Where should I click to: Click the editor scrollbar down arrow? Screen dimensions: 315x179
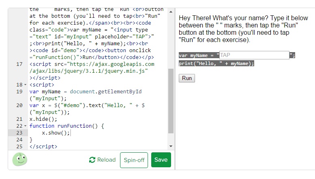point(171,146)
